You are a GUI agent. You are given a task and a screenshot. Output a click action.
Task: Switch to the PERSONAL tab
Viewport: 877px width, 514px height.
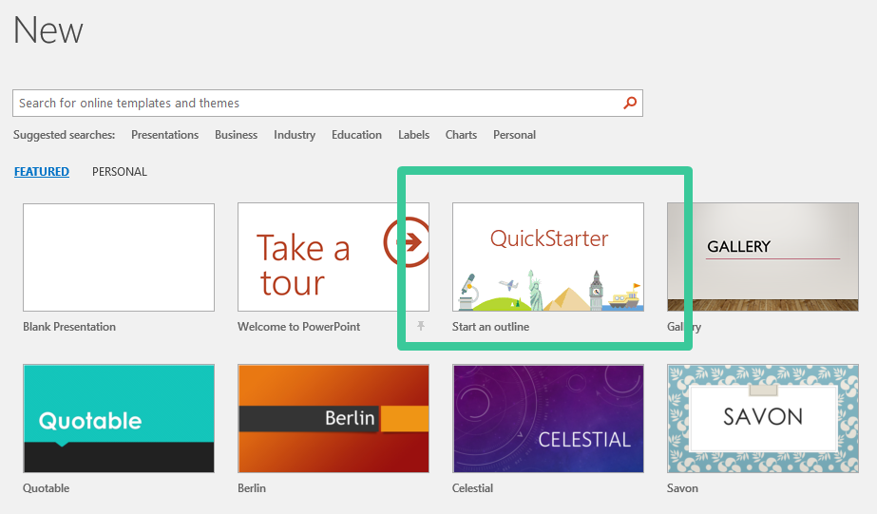120,172
